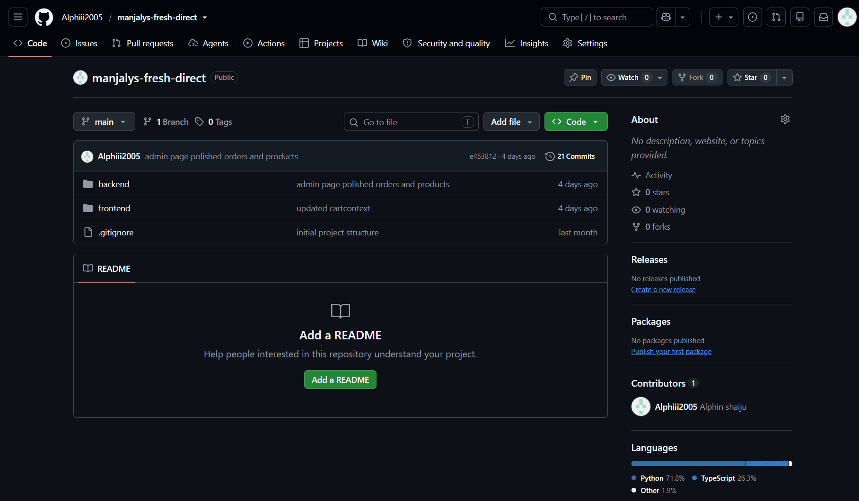
Task: Open the repository Settings tab
Action: [x=585, y=43]
